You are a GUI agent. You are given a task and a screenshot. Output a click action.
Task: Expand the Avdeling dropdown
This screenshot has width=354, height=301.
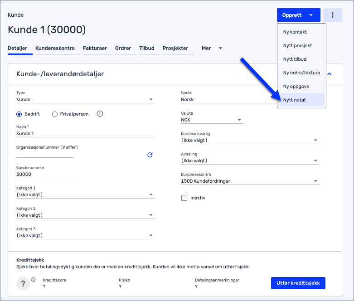click(250, 160)
